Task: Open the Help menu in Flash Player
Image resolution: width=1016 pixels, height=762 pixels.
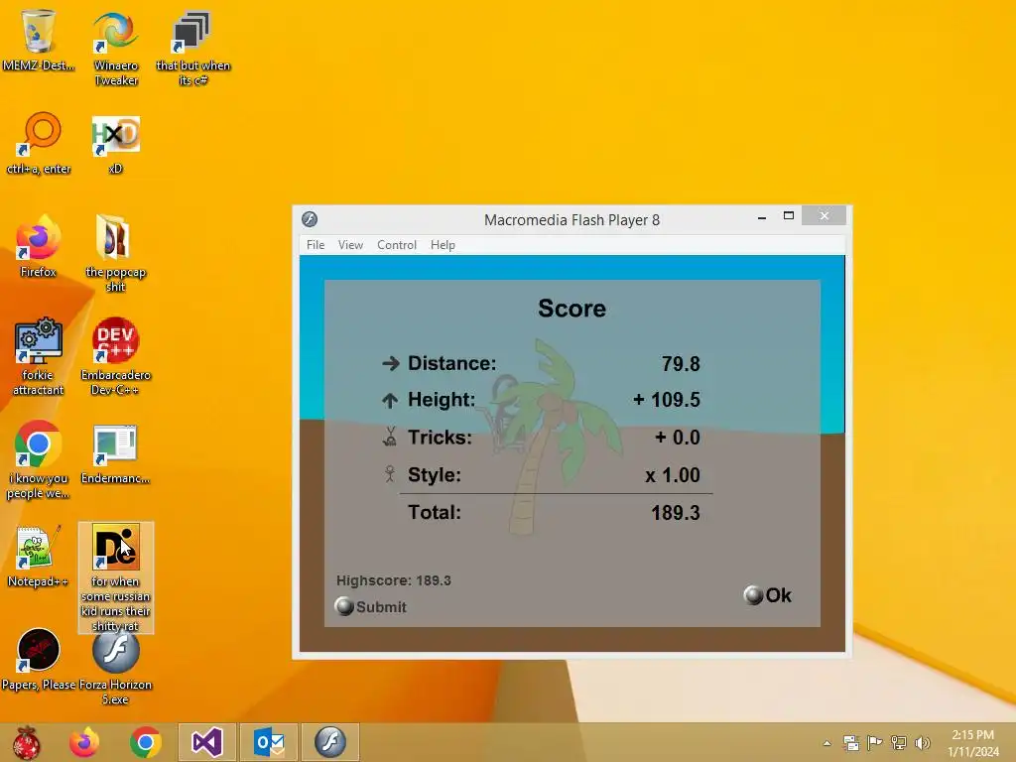Action: [443, 245]
